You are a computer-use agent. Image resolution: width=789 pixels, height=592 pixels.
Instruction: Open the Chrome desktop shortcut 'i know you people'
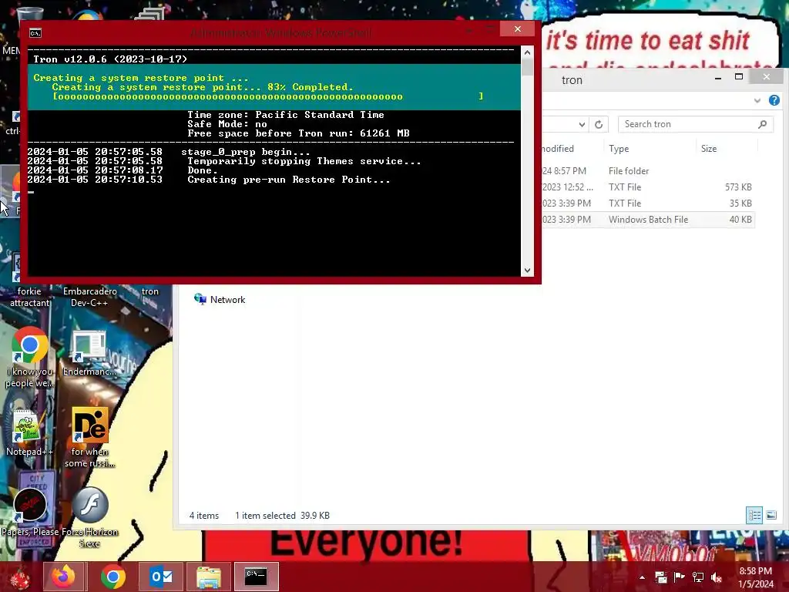point(29,358)
